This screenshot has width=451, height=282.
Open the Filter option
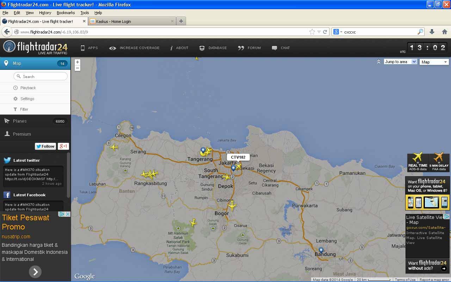35,109
